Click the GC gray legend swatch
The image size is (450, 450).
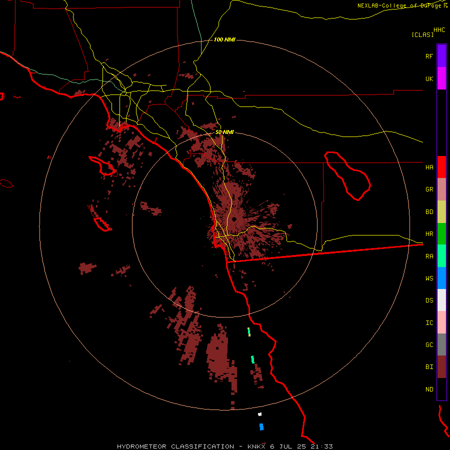tap(441, 344)
